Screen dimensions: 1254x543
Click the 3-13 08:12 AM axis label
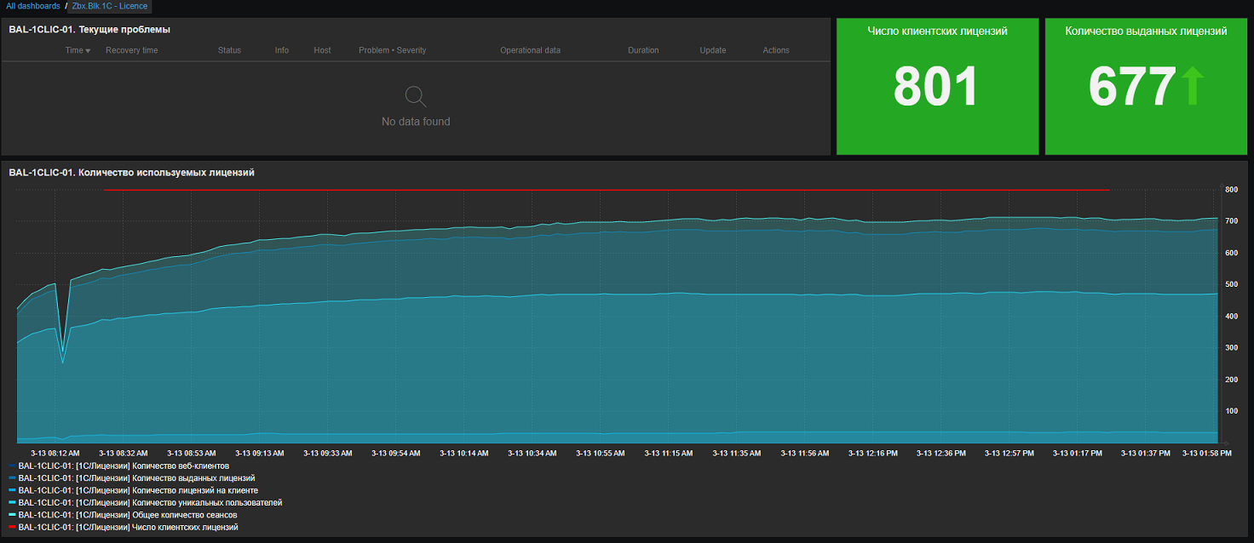(x=55, y=454)
